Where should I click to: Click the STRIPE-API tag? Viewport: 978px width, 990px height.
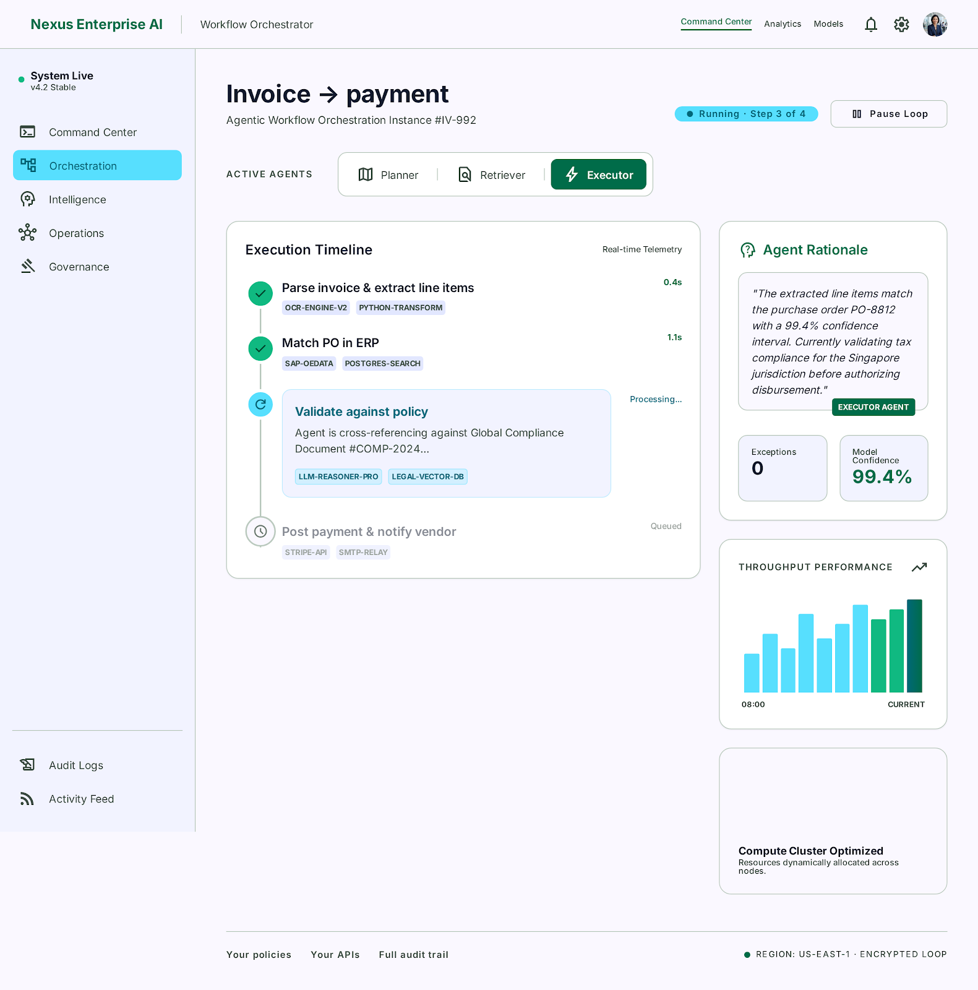click(306, 552)
